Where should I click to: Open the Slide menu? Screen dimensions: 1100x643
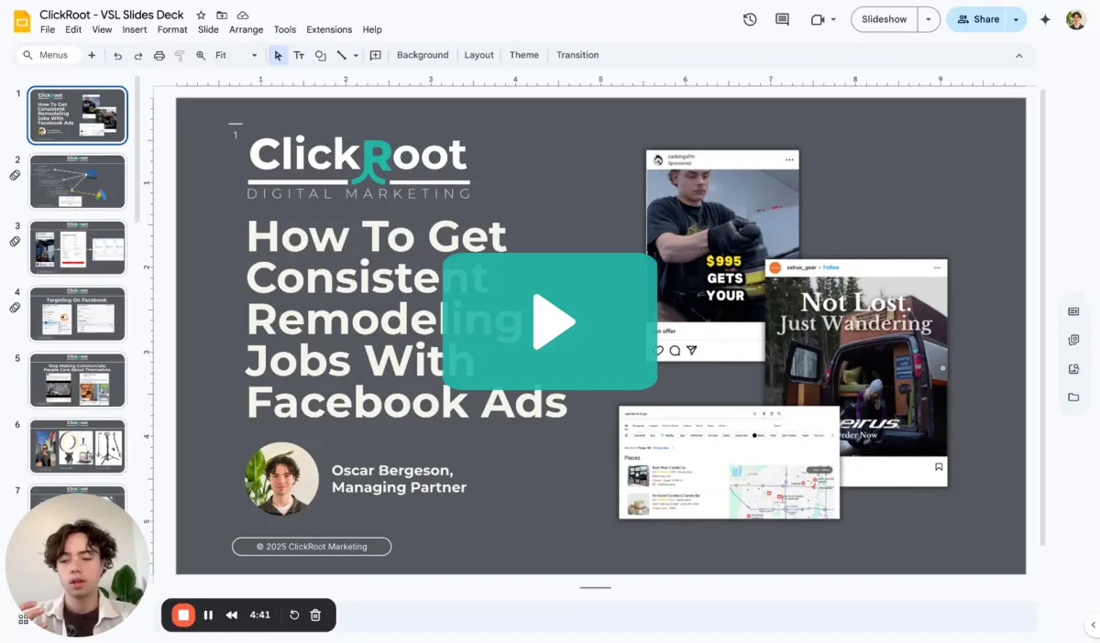208,29
